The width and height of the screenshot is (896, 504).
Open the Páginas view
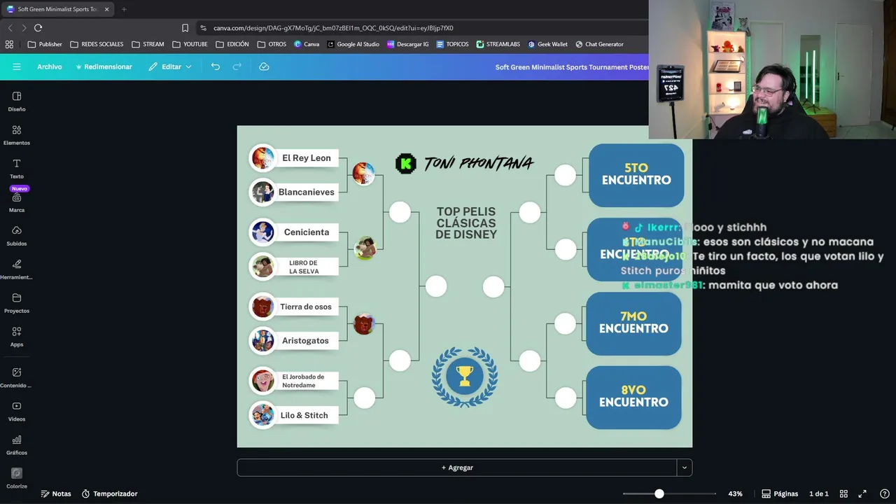[x=780, y=493]
